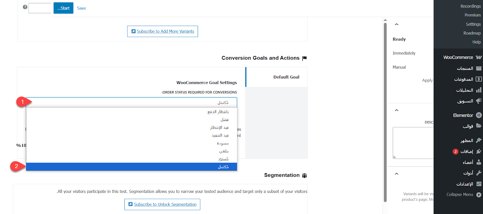Screen dimensions: 483x214
Task: Switch to the Default Goal tab
Action: (277, 77)
